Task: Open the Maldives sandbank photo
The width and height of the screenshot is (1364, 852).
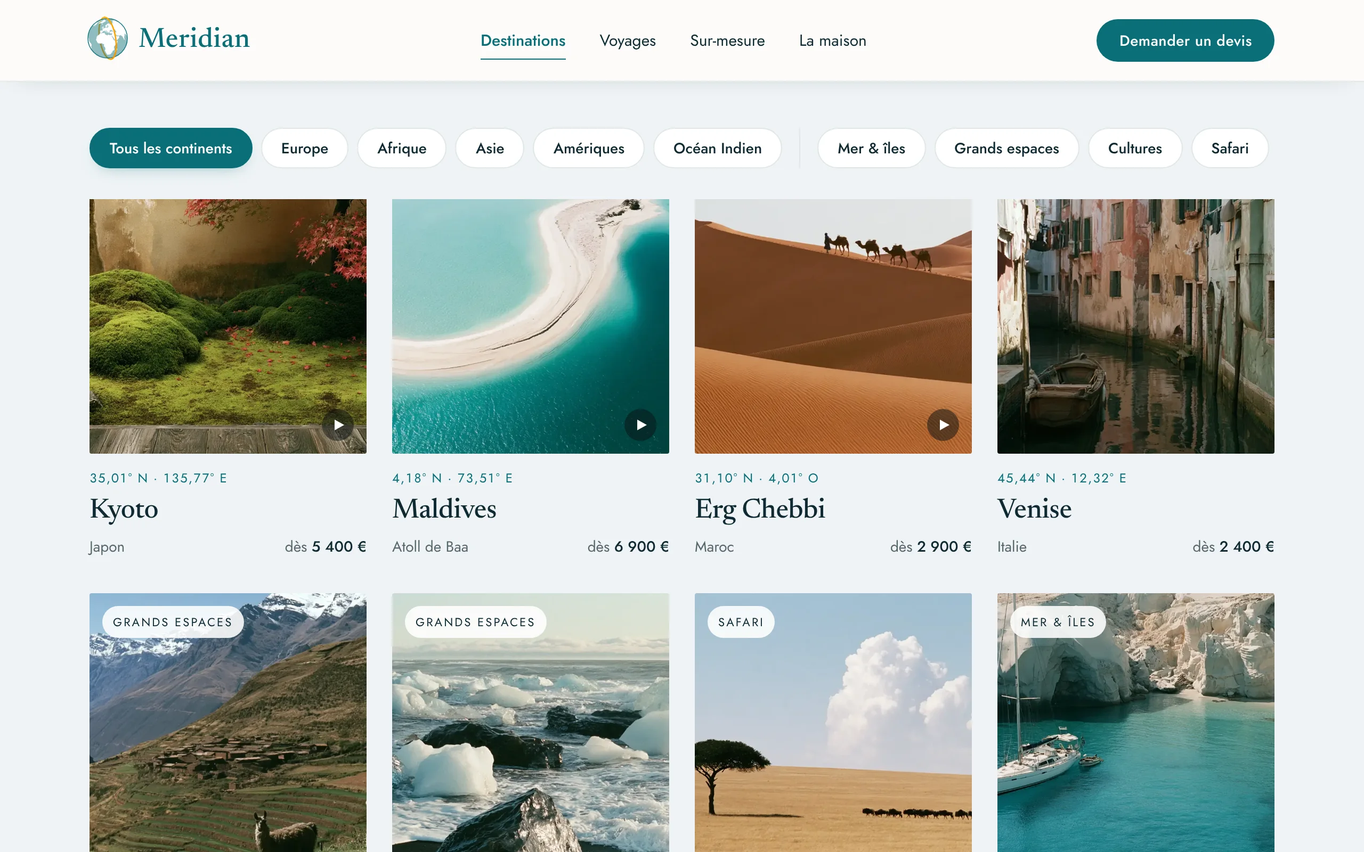Action: pos(530,326)
